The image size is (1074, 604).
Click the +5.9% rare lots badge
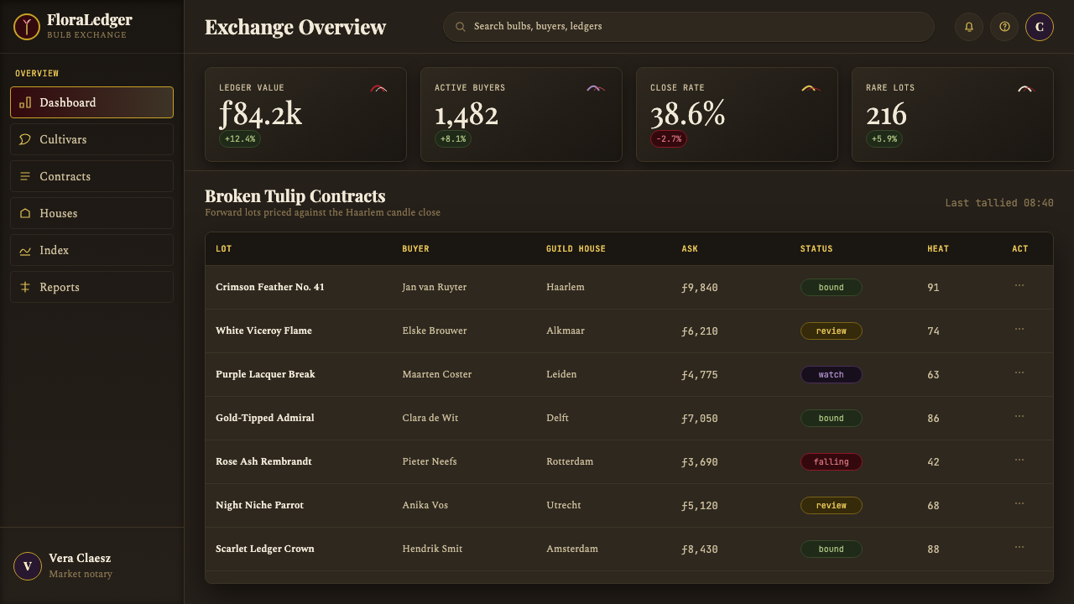pyautogui.click(x=884, y=138)
